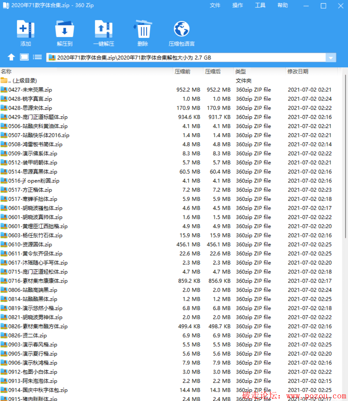This screenshot has height=401, width=348.
Task: Open the 工具 menu
Action: coord(260,5)
